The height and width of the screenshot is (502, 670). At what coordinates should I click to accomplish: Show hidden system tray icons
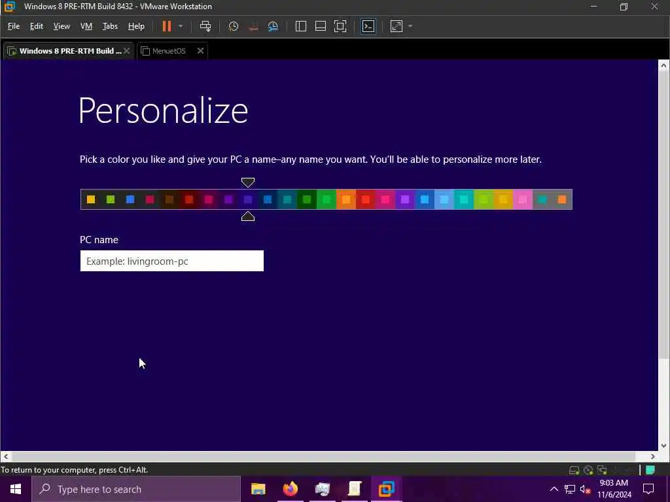click(x=554, y=489)
